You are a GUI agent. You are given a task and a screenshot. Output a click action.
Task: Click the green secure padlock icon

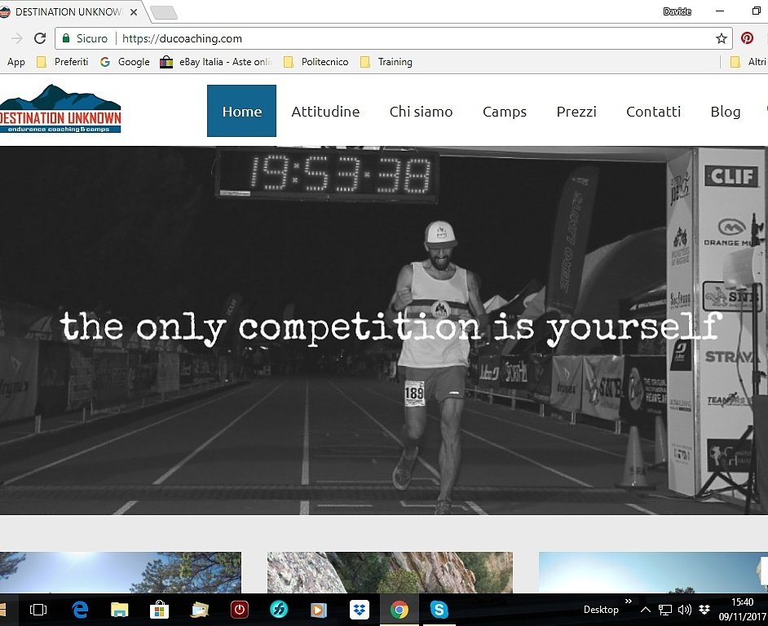coord(66,38)
